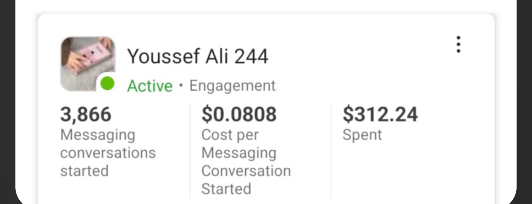Click the dot separator before Engagement
This screenshot has width=532, height=204.
181,86
